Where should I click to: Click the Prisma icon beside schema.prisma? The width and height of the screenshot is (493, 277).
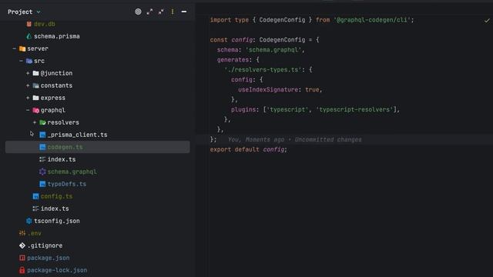29,36
